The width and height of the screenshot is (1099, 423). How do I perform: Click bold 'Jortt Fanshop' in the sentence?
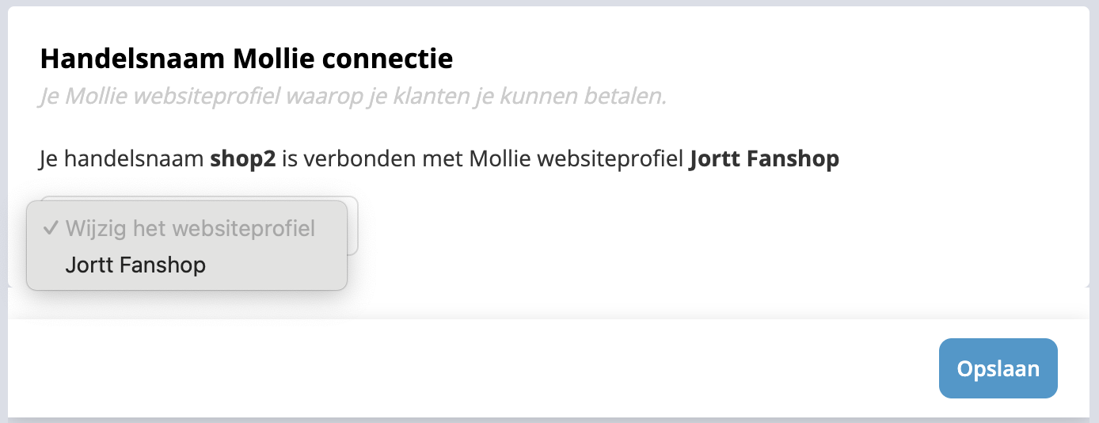[764, 159]
